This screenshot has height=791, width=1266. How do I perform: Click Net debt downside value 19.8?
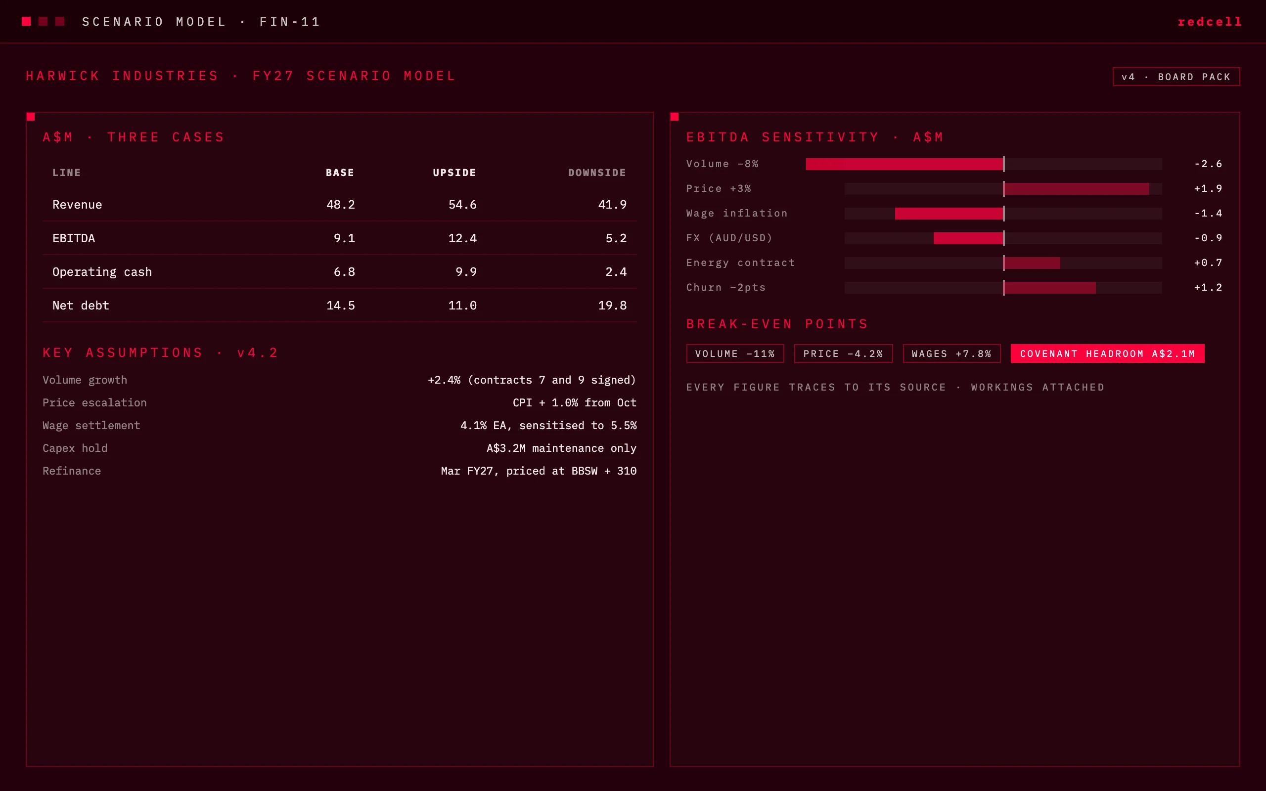point(612,306)
